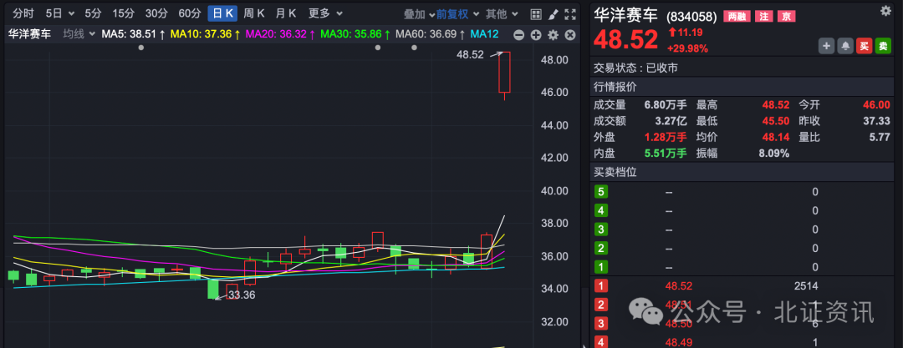The height and width of the screenshot is (348, 903).
Task: Zoom out with the minus icon on the MA indicator bar
Action: pos(518,35)
